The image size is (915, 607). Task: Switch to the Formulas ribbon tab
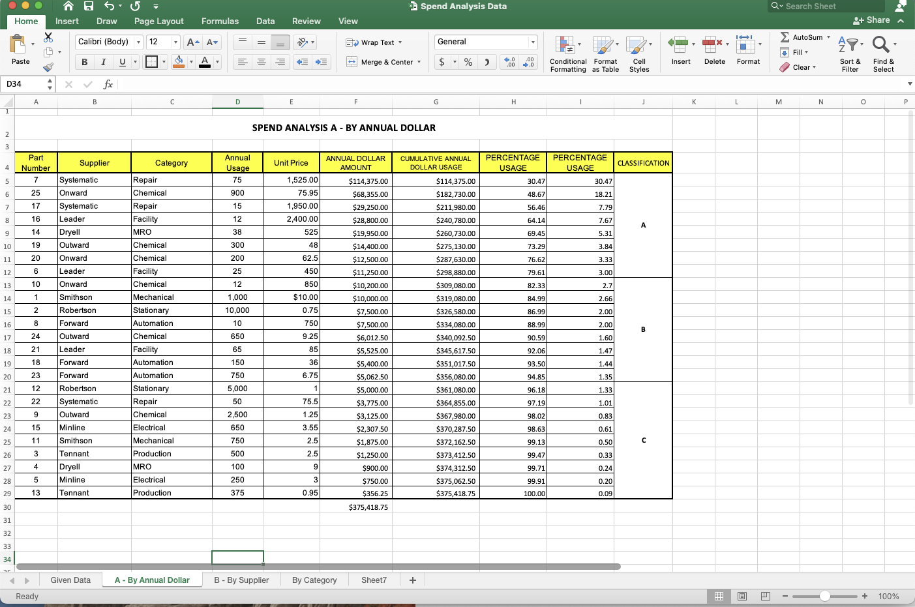(x=220, y=21)
